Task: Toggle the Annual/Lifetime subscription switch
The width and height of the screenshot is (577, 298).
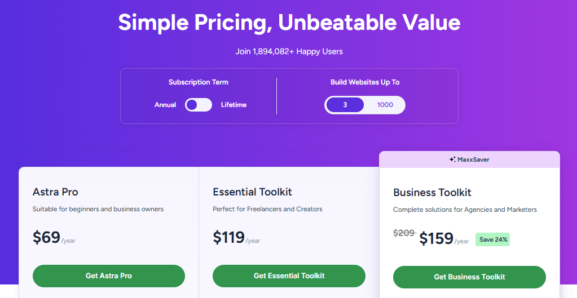Action: click(199, 105)
